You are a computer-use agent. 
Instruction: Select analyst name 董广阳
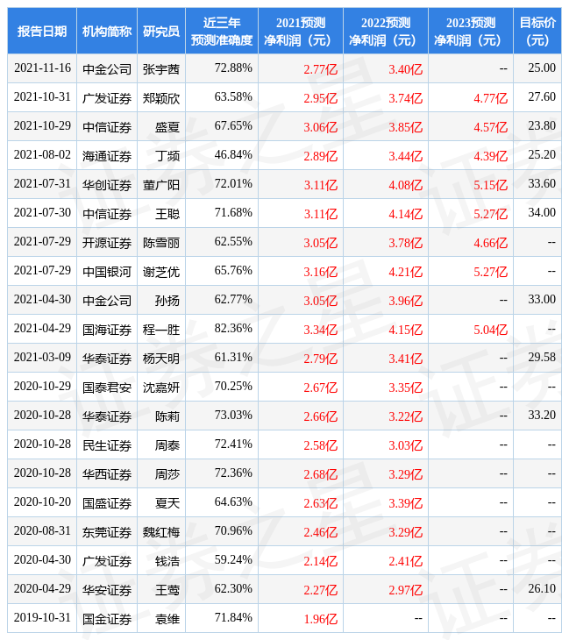(x=161, y=185)
